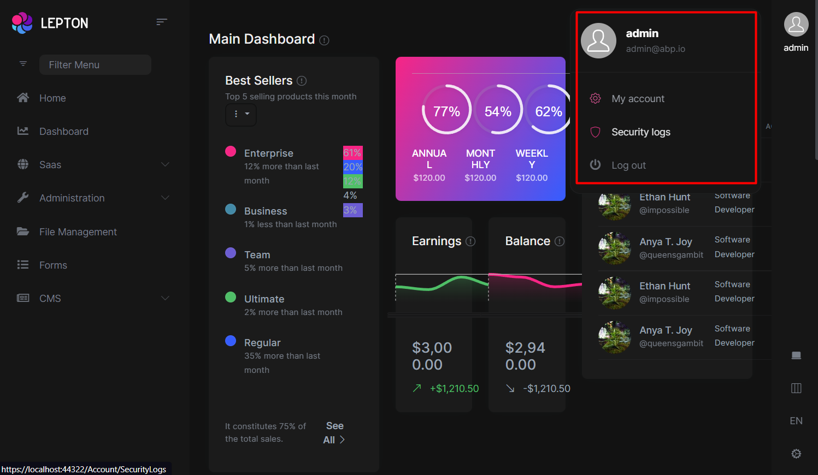Click the laptop icon on the right edge

click(796, 355)
